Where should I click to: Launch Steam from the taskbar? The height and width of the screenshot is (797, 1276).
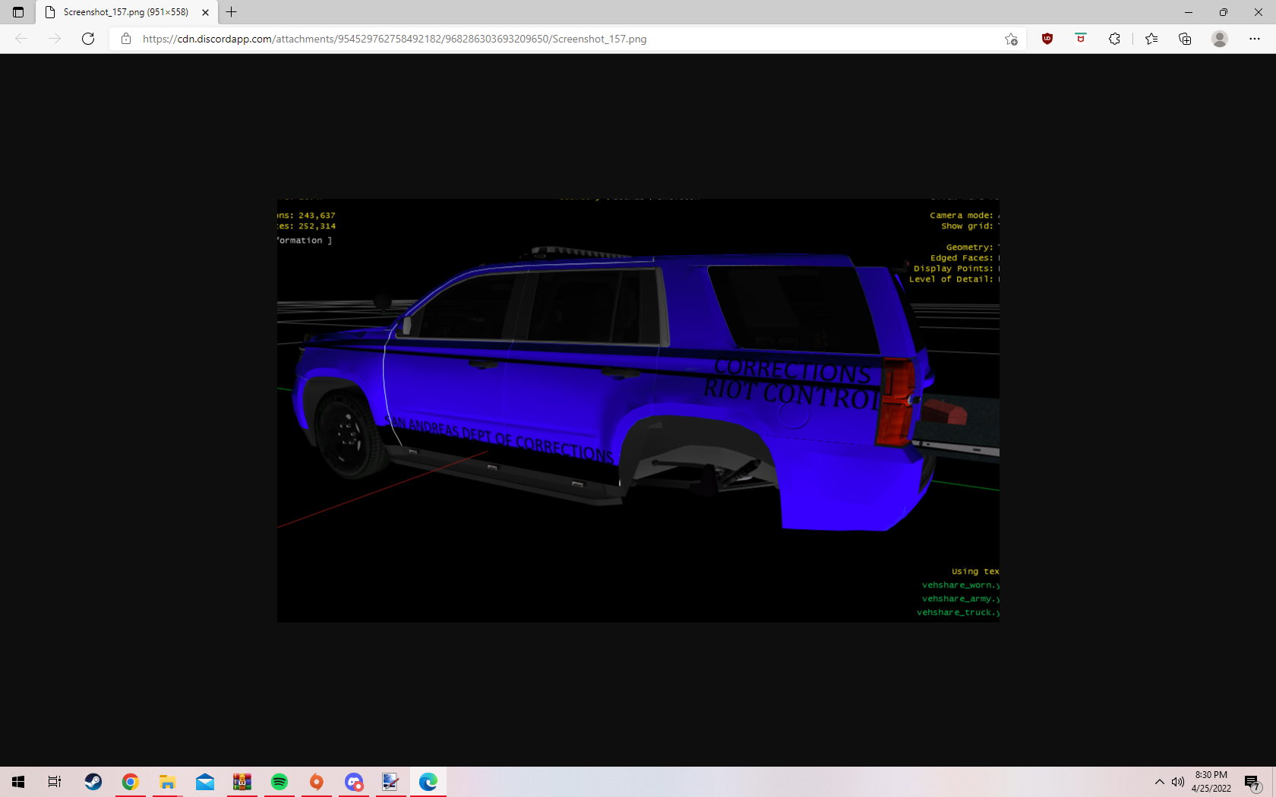tap(93, 782)
